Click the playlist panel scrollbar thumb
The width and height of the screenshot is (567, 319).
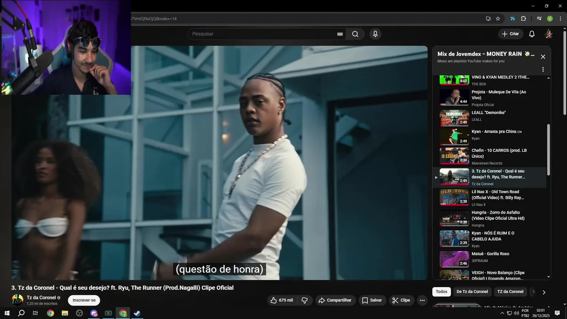[549, 149]
